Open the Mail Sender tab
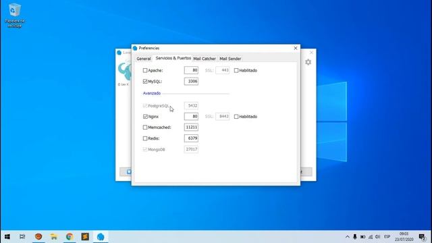 click(x=230, y=59)
